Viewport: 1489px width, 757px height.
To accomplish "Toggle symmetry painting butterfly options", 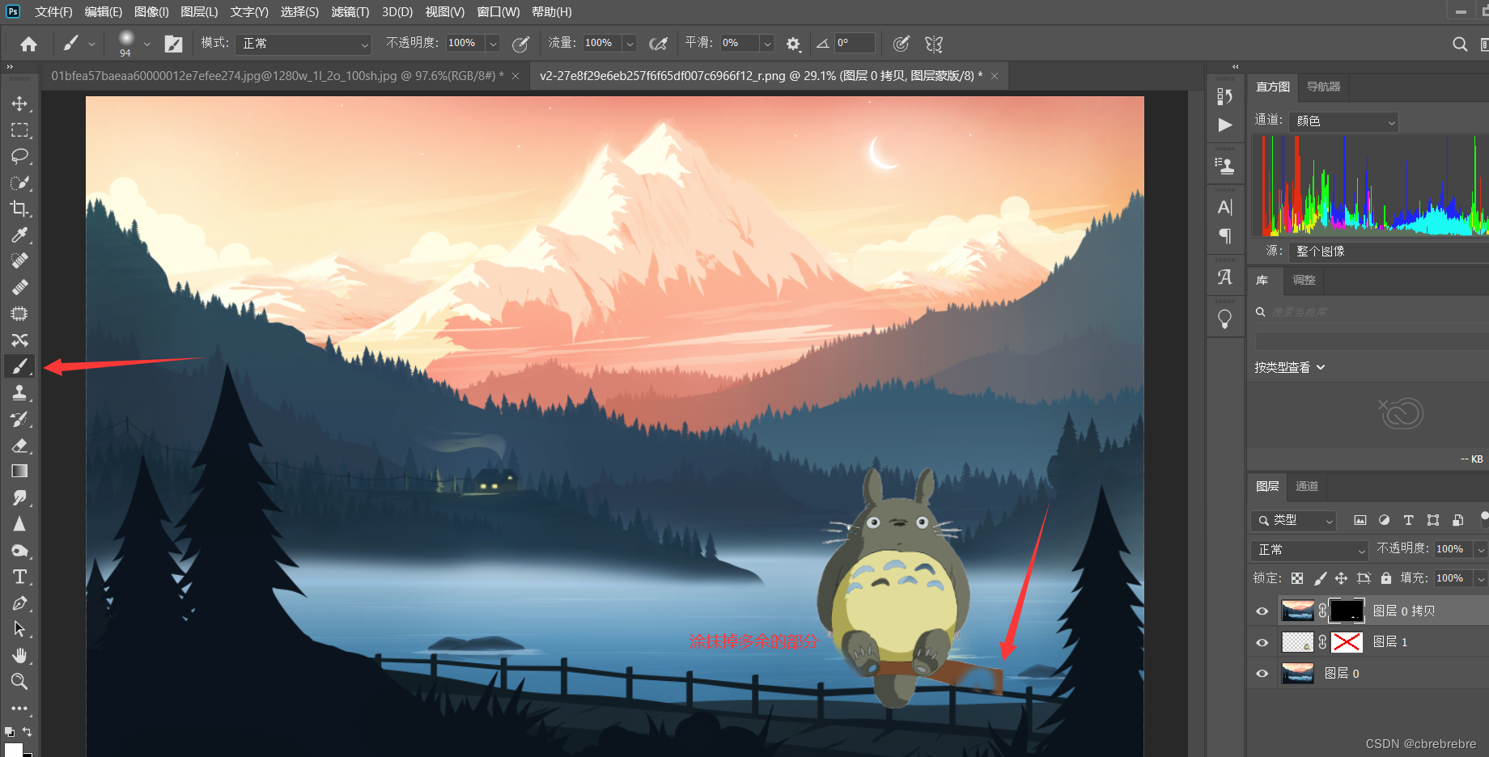I will click(934, 44).
